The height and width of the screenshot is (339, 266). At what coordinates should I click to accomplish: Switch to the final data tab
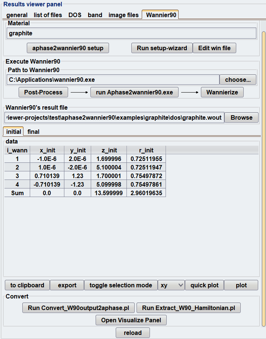pos(33,132)
